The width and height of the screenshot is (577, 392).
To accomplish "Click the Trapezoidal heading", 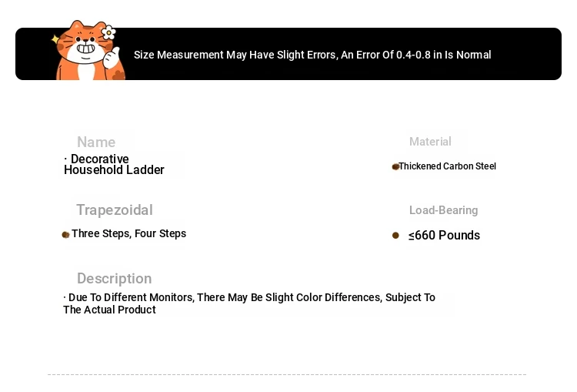I will (115, 210).
